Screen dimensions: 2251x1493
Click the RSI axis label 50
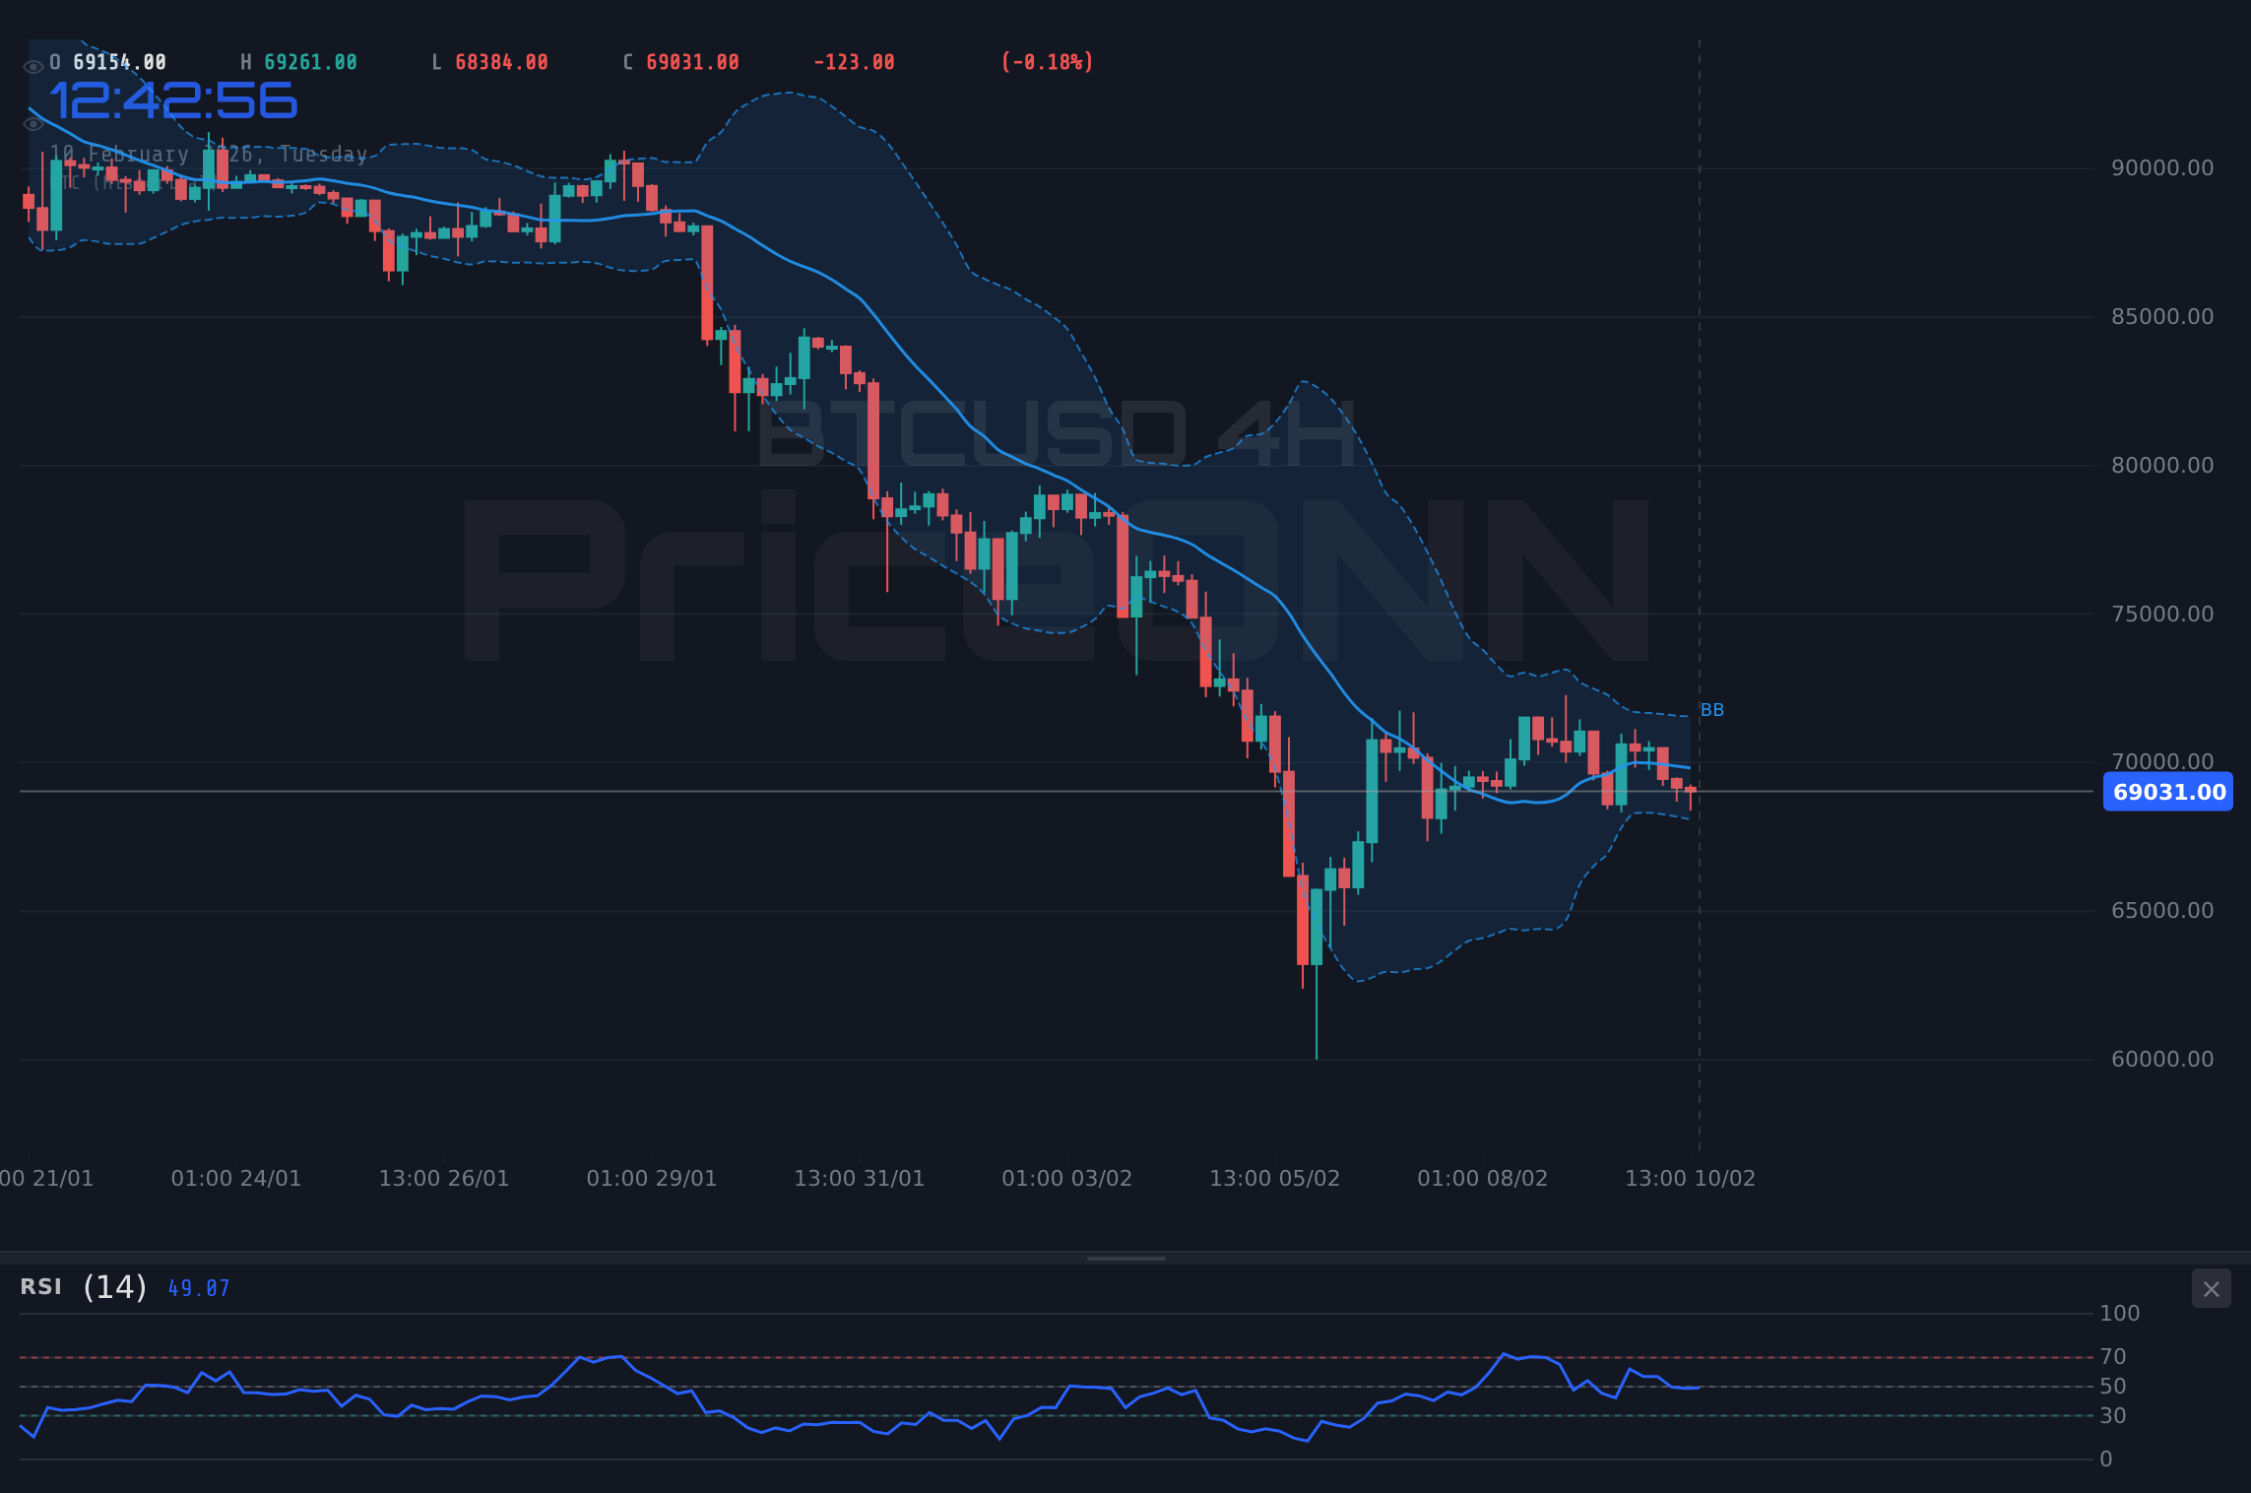[2113, 1387]
